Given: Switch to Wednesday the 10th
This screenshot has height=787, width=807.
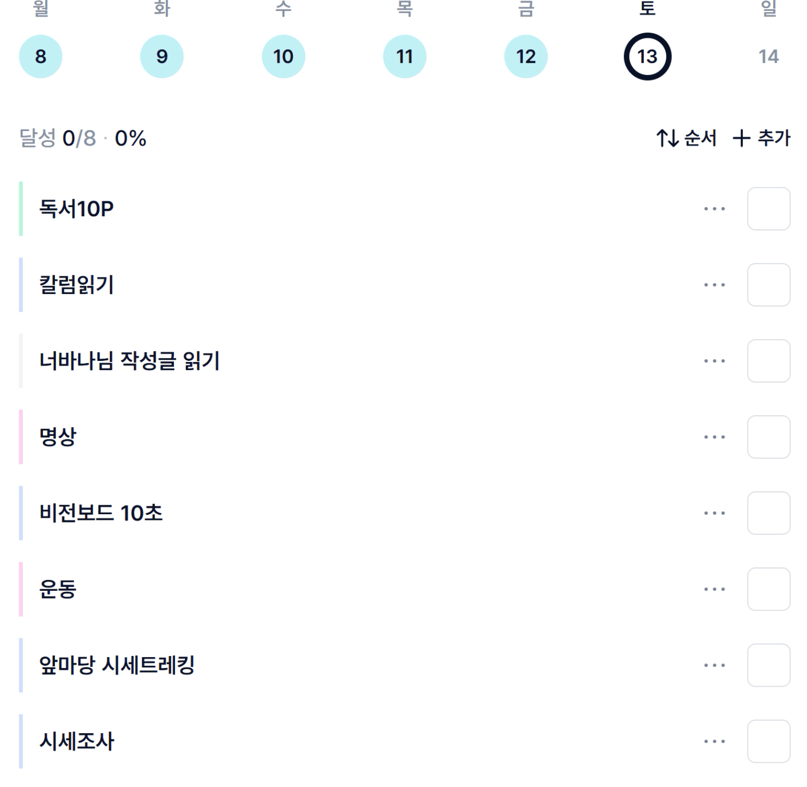Looking at the screenshot, I should [x=283, y=57].
